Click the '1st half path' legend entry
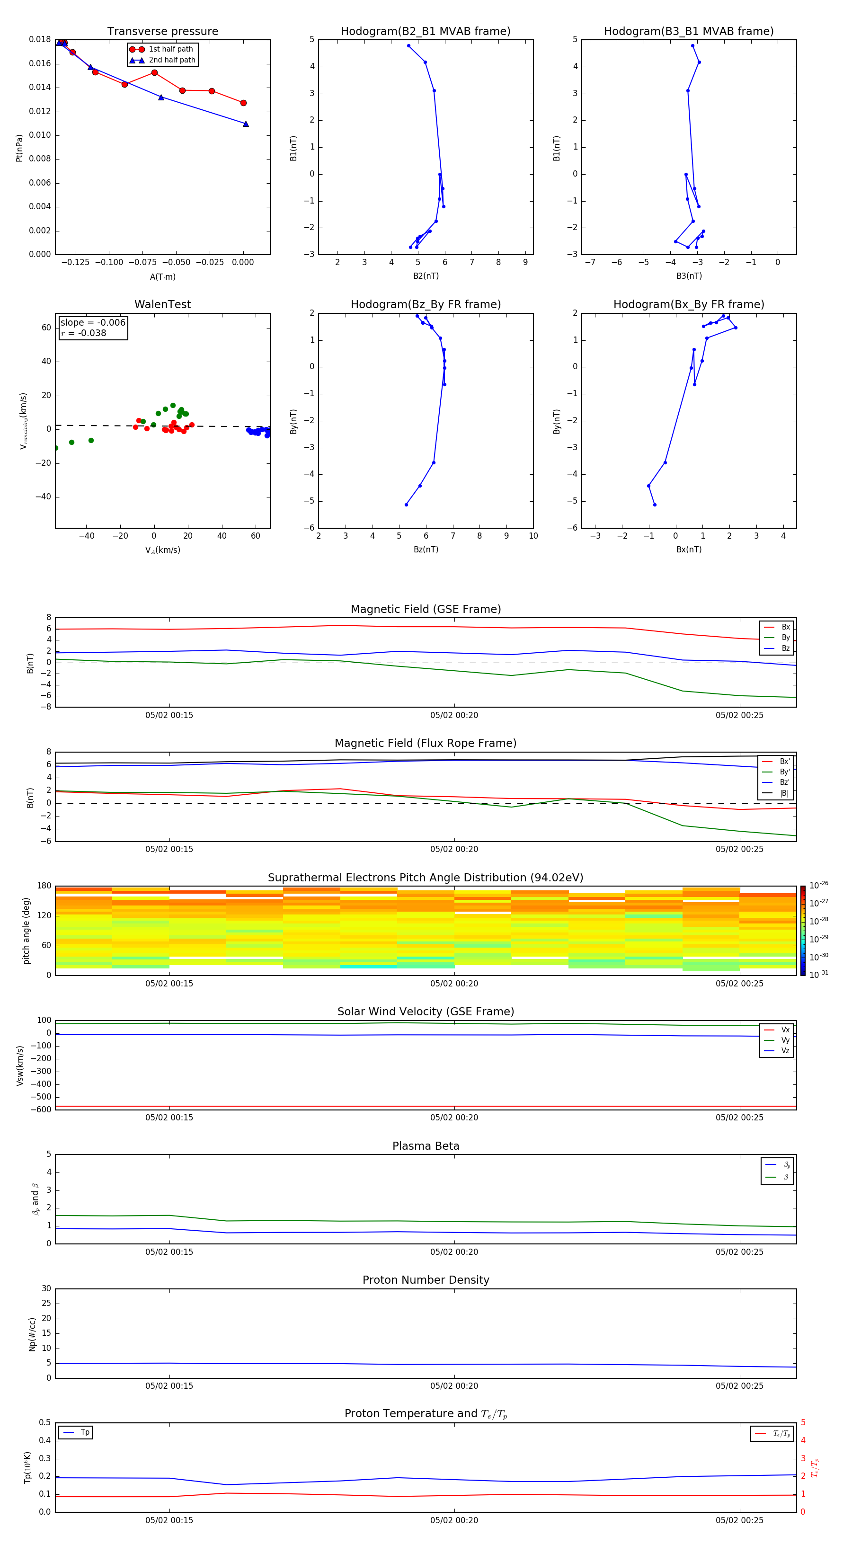 [162, 49]
